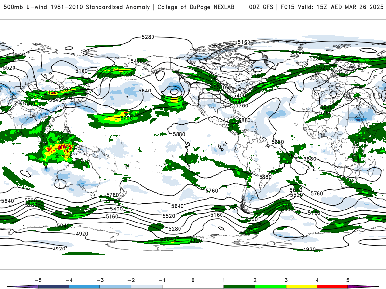This screenshot has width=386, height=289.
Task: Click the 5400 contour label south of New Zealand
Action: 116,209
